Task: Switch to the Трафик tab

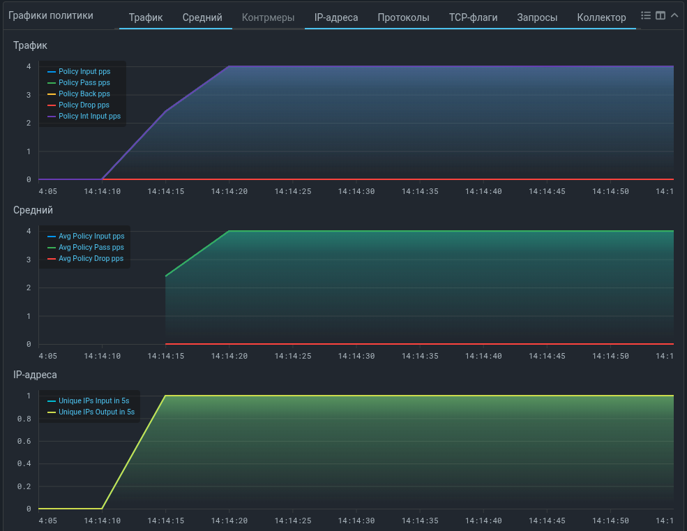Action: tap(146, 17)
